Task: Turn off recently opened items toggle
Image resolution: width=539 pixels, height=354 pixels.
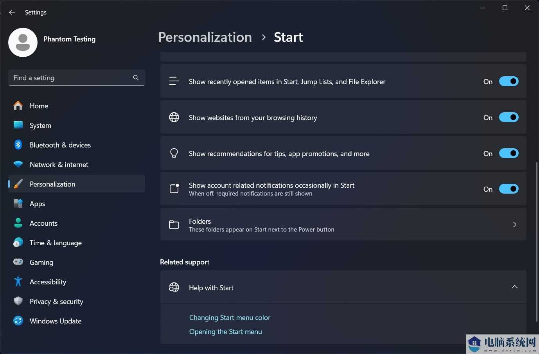Action: click(508, 81)
